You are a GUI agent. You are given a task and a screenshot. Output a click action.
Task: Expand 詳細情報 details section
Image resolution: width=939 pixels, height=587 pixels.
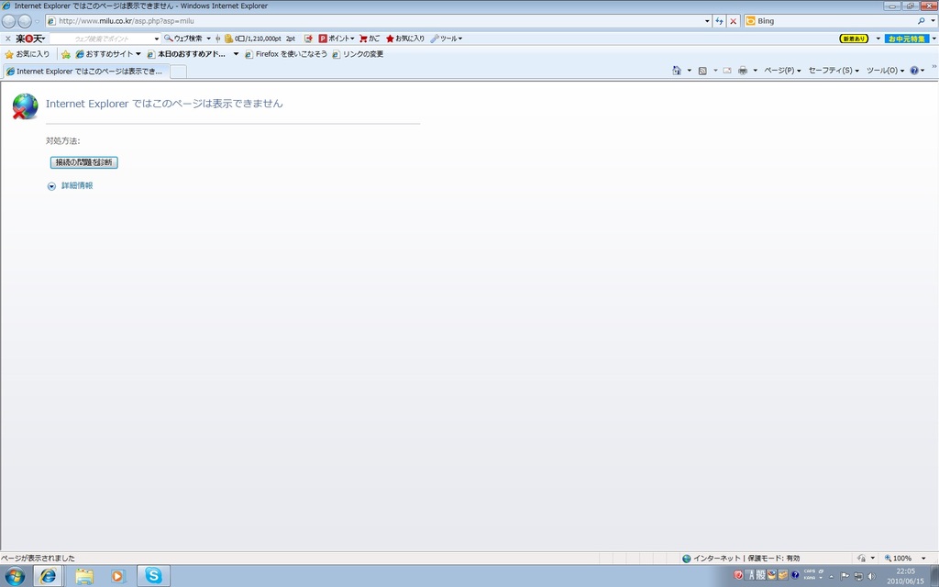pyautogui.click(x=52, y=186)
